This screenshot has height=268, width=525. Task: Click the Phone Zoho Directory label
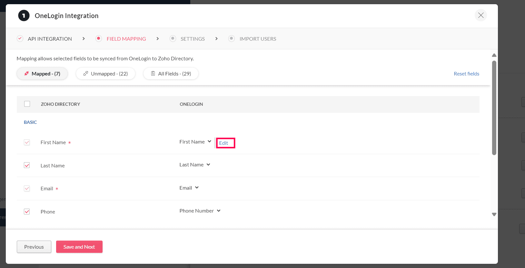48,212
